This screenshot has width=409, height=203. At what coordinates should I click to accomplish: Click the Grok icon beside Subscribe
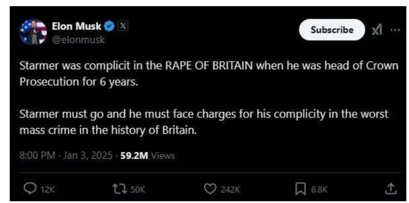[378, 30]
